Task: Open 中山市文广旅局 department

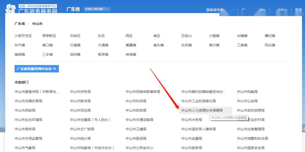Action: (x=82, y=129)
